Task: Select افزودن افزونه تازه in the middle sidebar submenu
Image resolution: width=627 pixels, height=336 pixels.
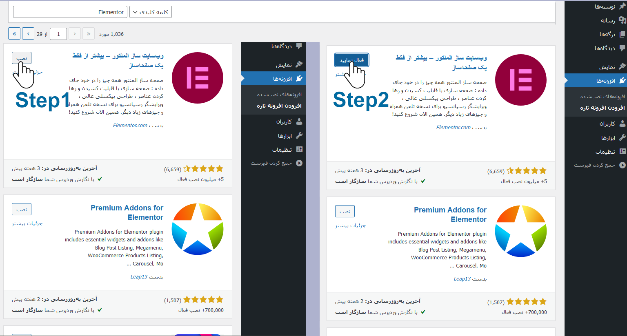Action: [x=279, y=106]
